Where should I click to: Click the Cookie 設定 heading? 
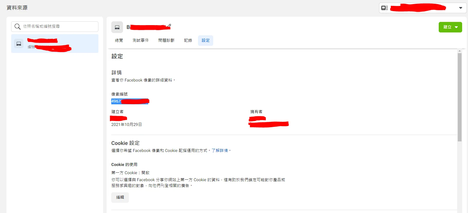click(125, 143)
